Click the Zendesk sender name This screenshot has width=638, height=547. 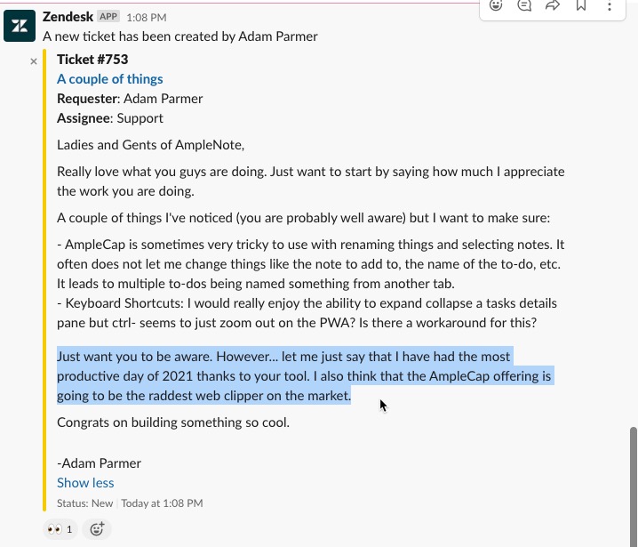pos(68,17)
